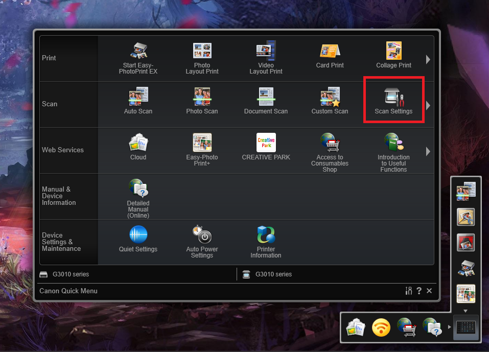Image resolution: width=489 pixels, height=352 pixels.
Task: Select Card Print
Action: tap(330, 55)
